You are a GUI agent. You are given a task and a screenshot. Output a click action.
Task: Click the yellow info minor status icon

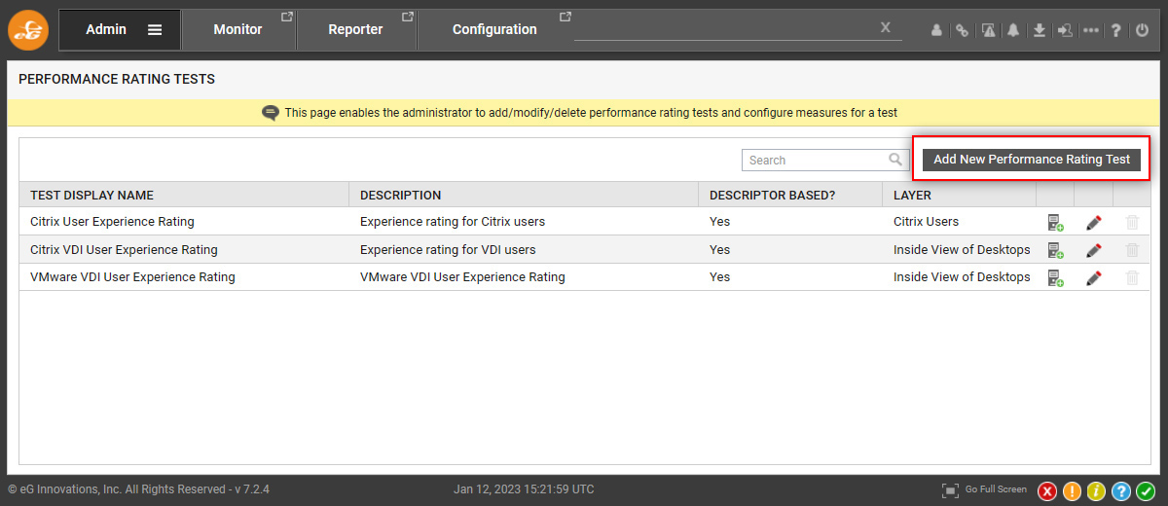coord(1096,490)
